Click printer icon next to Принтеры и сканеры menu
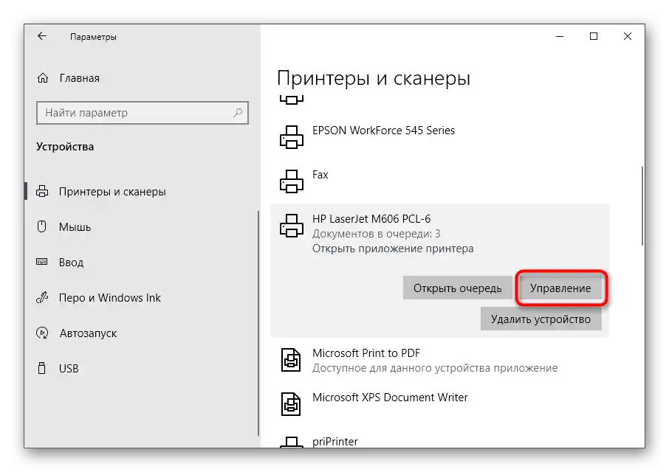The width and height of the screenshot is (669, 472). click(x=42, y=191)
